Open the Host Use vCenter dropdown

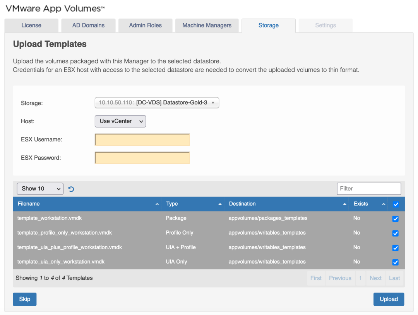pyautogui.click(x=120, y=121)
